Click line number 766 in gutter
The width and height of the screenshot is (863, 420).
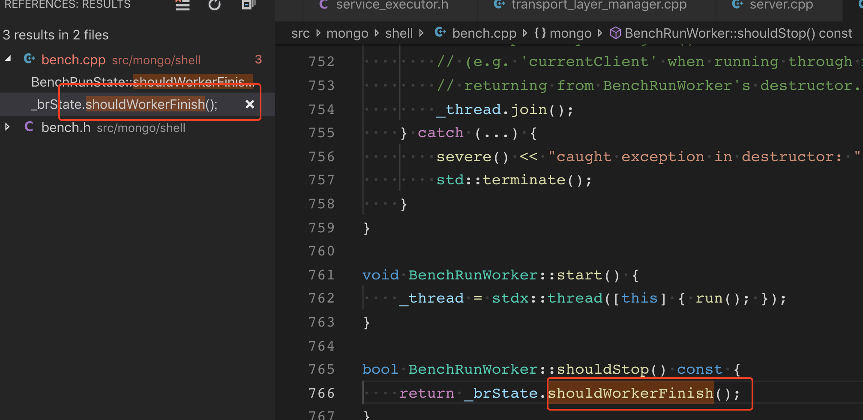(321, 393)
